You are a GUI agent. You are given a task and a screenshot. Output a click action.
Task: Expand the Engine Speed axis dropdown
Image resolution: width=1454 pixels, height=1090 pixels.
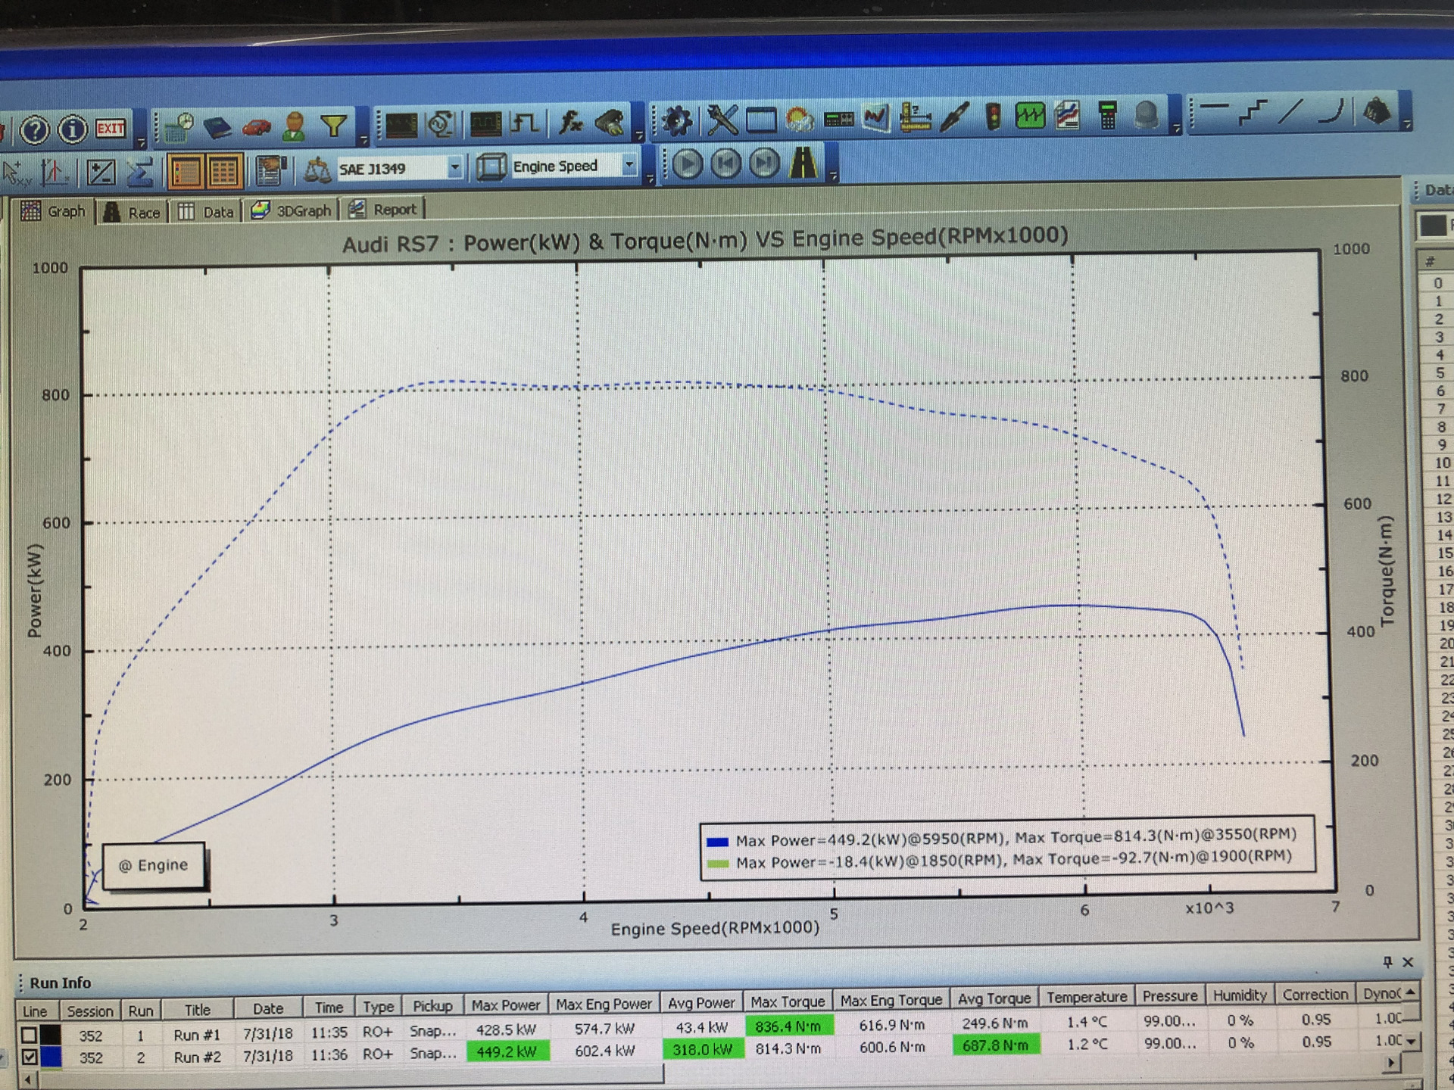[629, 164]
